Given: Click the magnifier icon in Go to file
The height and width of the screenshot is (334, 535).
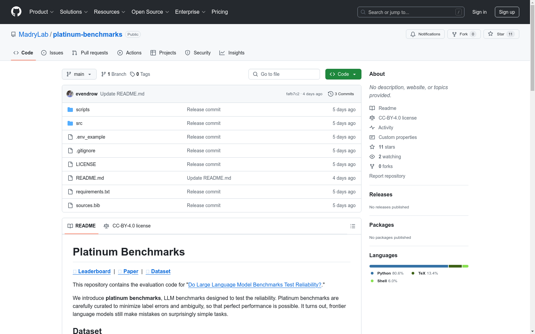Looking at the screenshot, I should click(x=255, y=74).
